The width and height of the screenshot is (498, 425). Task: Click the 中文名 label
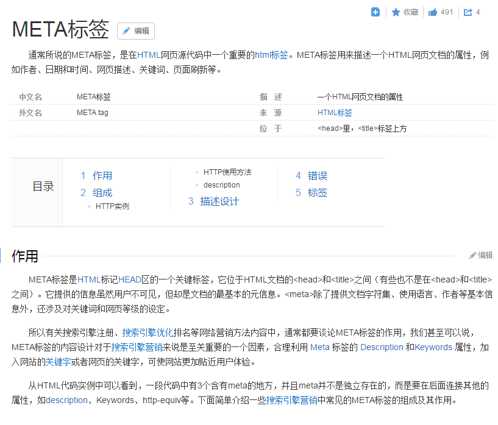click(x=30, y=97)
